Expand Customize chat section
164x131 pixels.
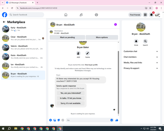coord(141,51)
